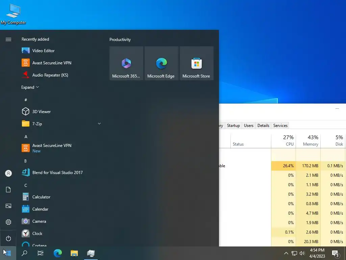Click Status column header in Task Manager
Screen dimensions: 346x260
[x=251, y=140]
